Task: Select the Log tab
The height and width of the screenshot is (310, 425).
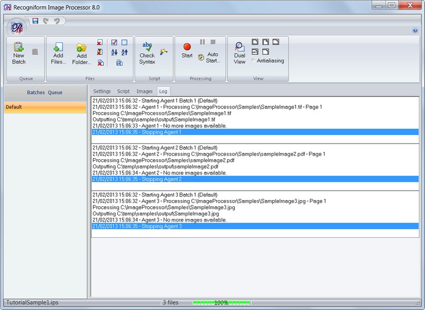Action: (163, 92)
